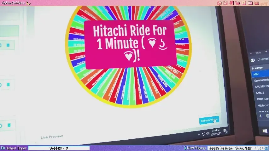Click the first pink icon in top bar

click(219, 3)
